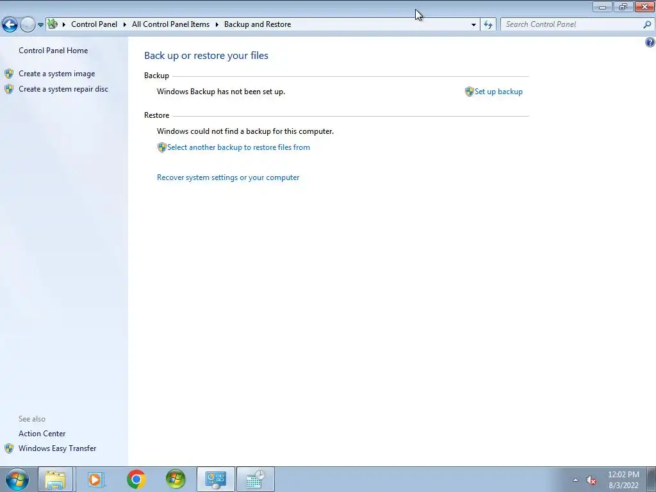Launch Windows Media Player from taskbar
Screen dimensions: 656x492
pyautogui.click(x=95, y=479)
